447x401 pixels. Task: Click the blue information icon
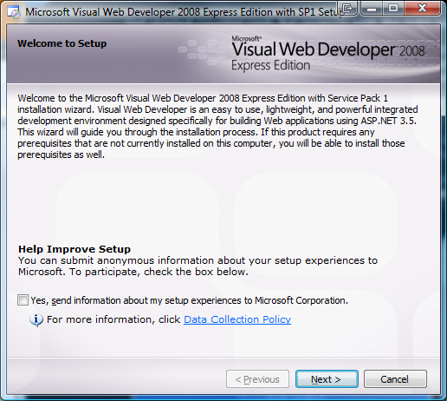(36, 320)
